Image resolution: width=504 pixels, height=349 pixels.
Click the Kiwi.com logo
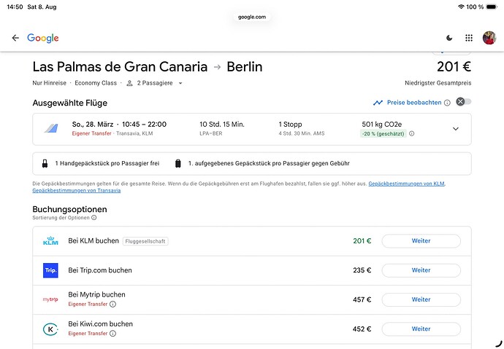50,329
